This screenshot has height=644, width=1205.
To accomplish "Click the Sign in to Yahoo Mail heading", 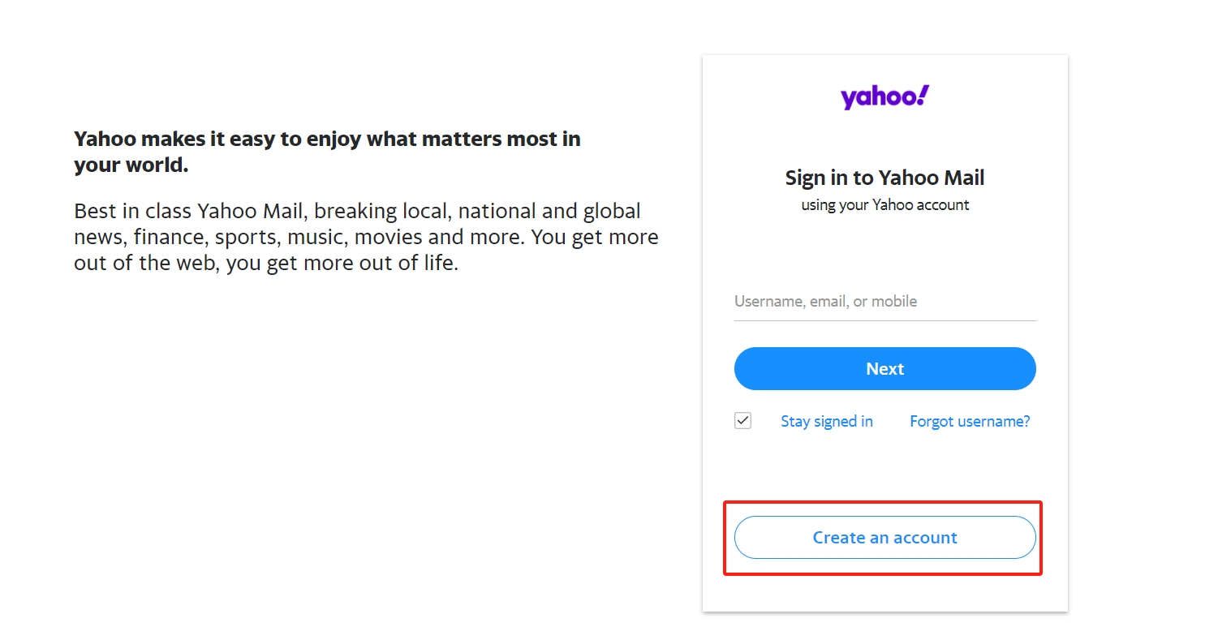I will (x=884, y=178).
